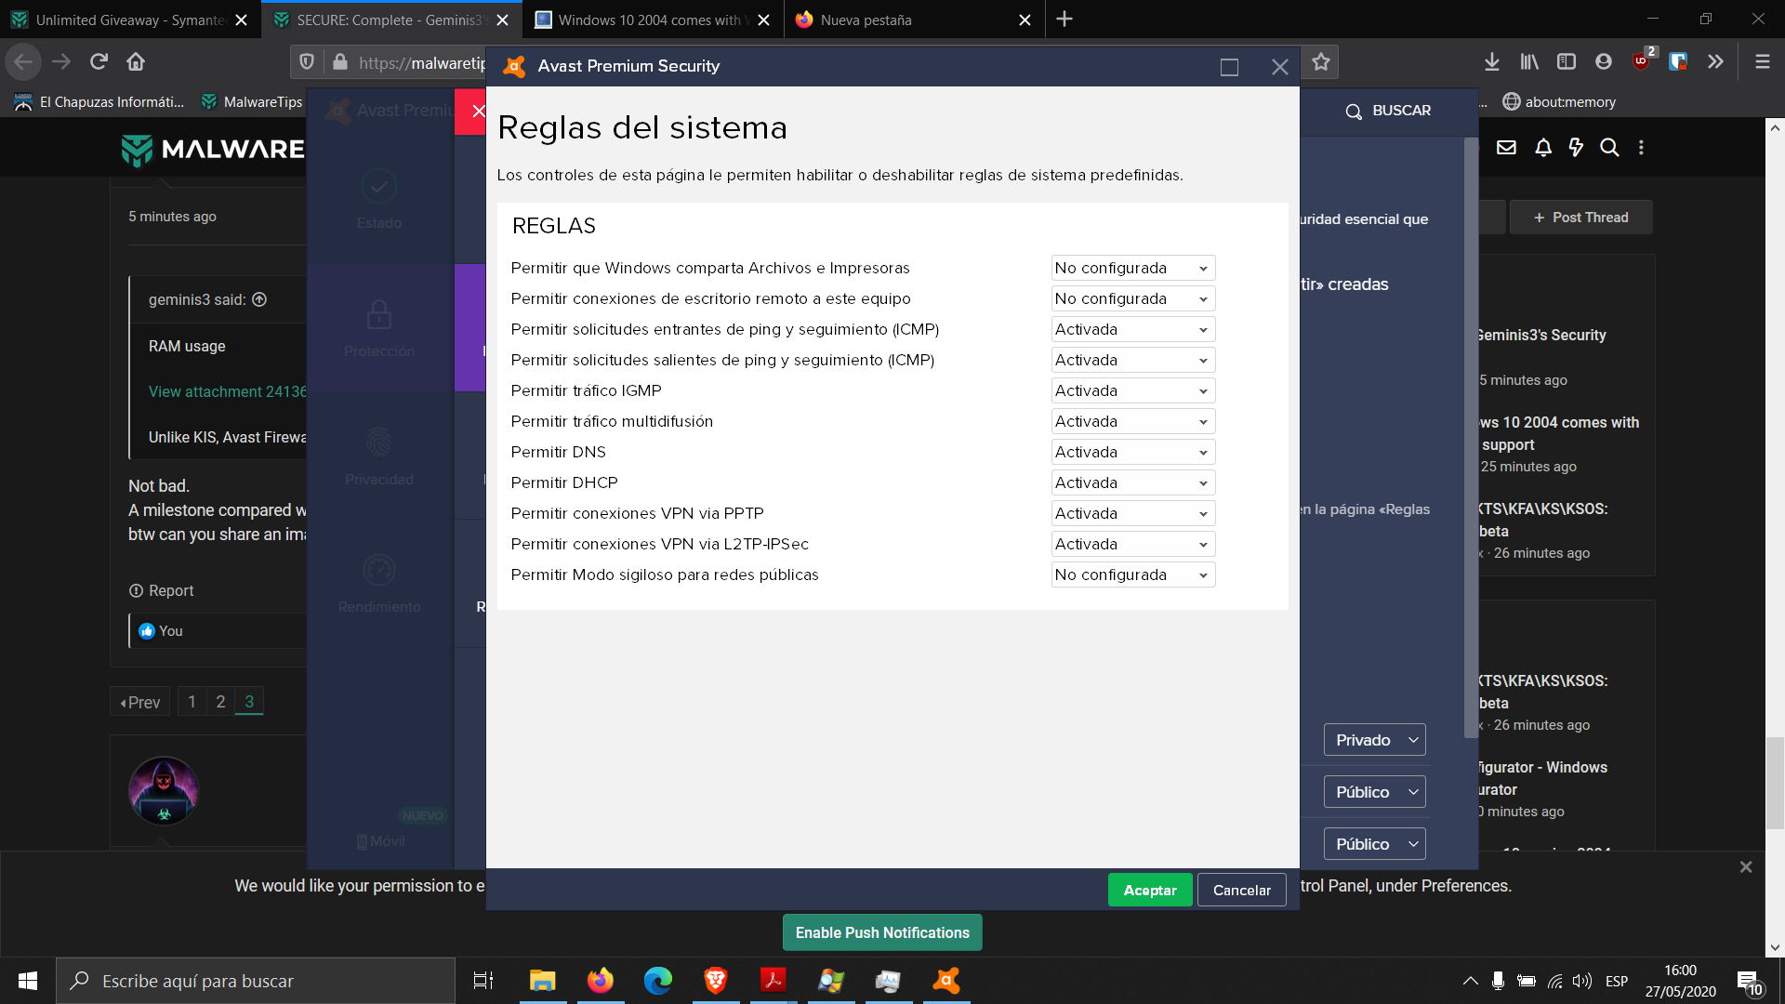Open forum alerts bell icon
The height and width of the screenshot is (1004, 1785).
click(1542, 147)
